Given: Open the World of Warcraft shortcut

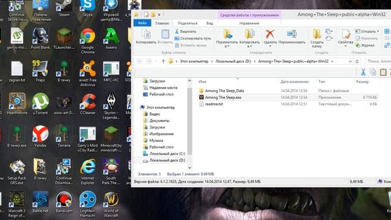Looking at the screenshot, I should (x=111, y=204).
